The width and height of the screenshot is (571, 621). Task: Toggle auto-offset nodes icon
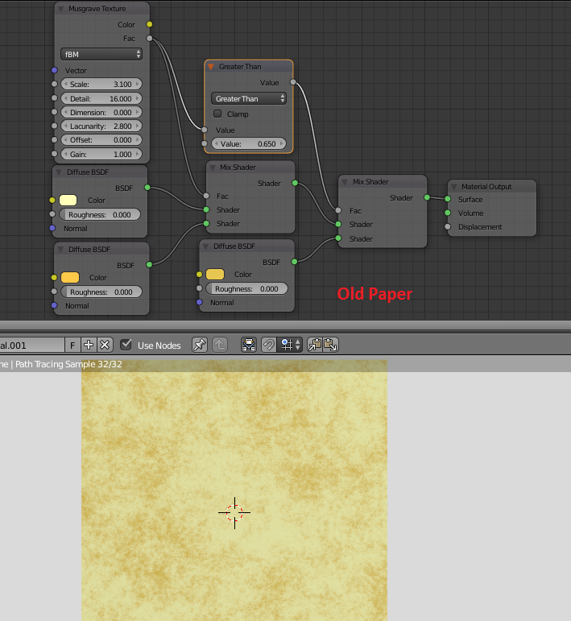coord(249,345)
